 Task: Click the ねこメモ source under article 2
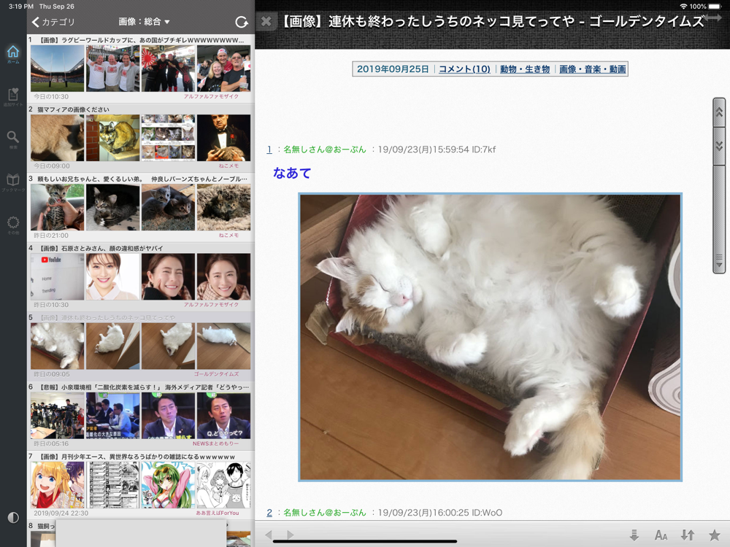coord(228,166)
